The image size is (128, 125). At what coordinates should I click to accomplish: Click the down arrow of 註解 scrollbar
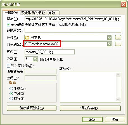(118, 100)
